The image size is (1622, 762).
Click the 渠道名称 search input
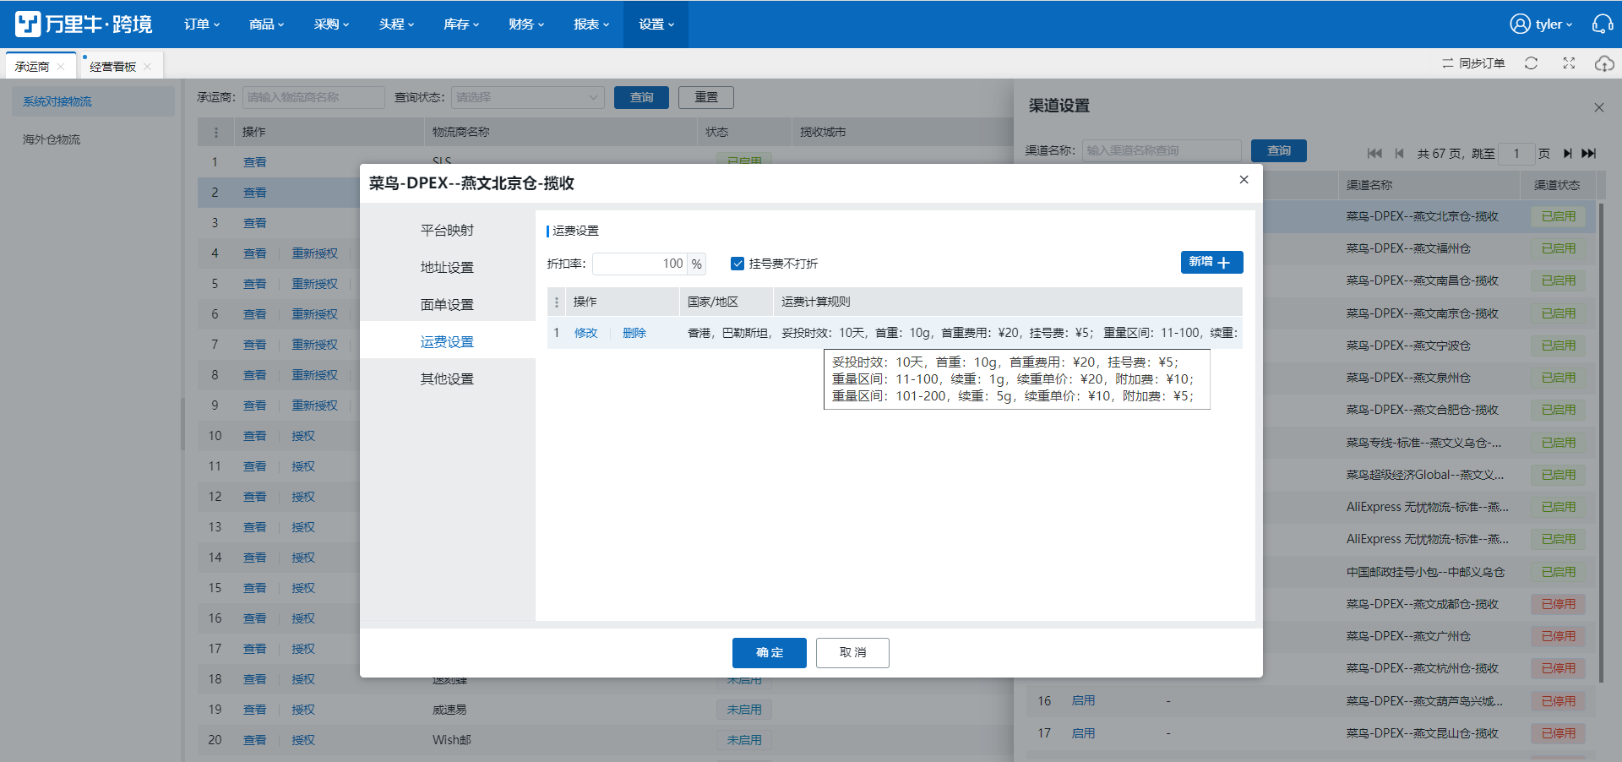point(1162,150)
